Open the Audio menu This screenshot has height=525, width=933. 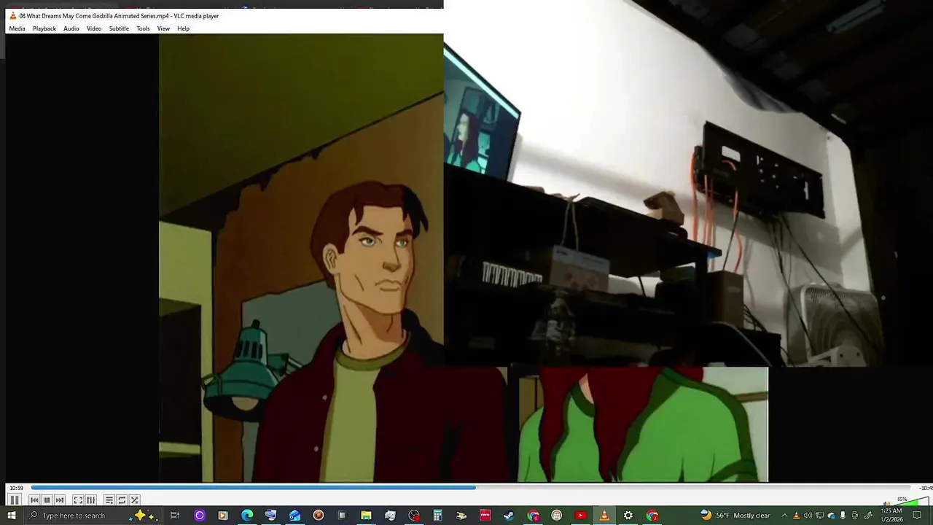click(71, 28)
